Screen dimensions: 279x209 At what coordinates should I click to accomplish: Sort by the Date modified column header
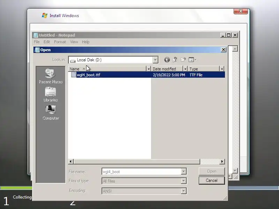coord(167,69)
